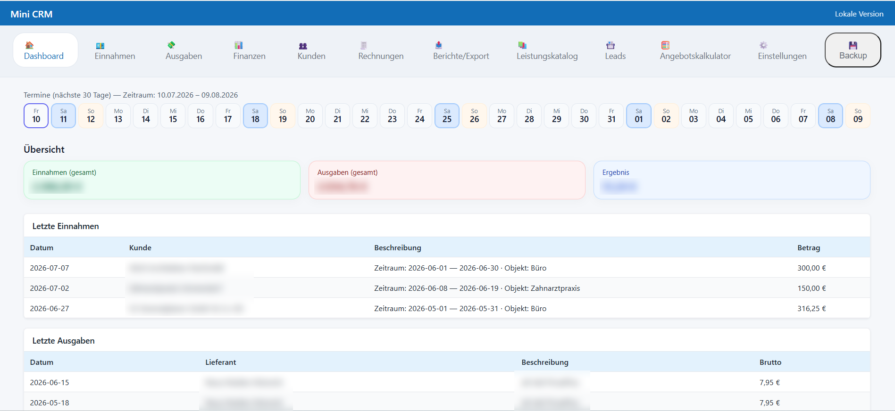Open the highlighted Sa 25 date chip
895x411 pixels.
(447, 115)
